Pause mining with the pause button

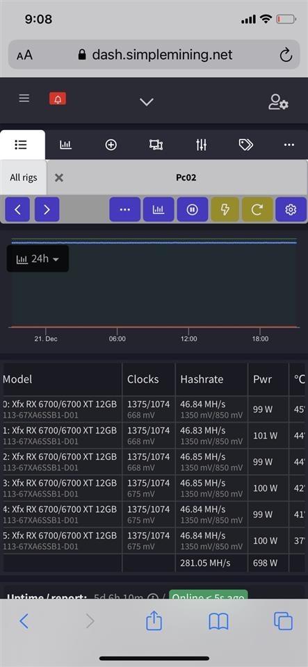pyautogui.click(x=193, y=209)
